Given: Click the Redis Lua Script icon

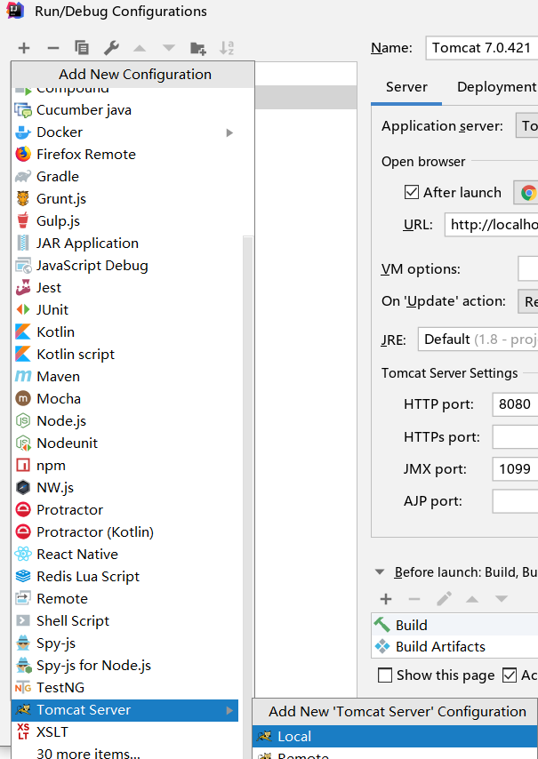Looking at the screenshot, I should [x=23, y=576].
